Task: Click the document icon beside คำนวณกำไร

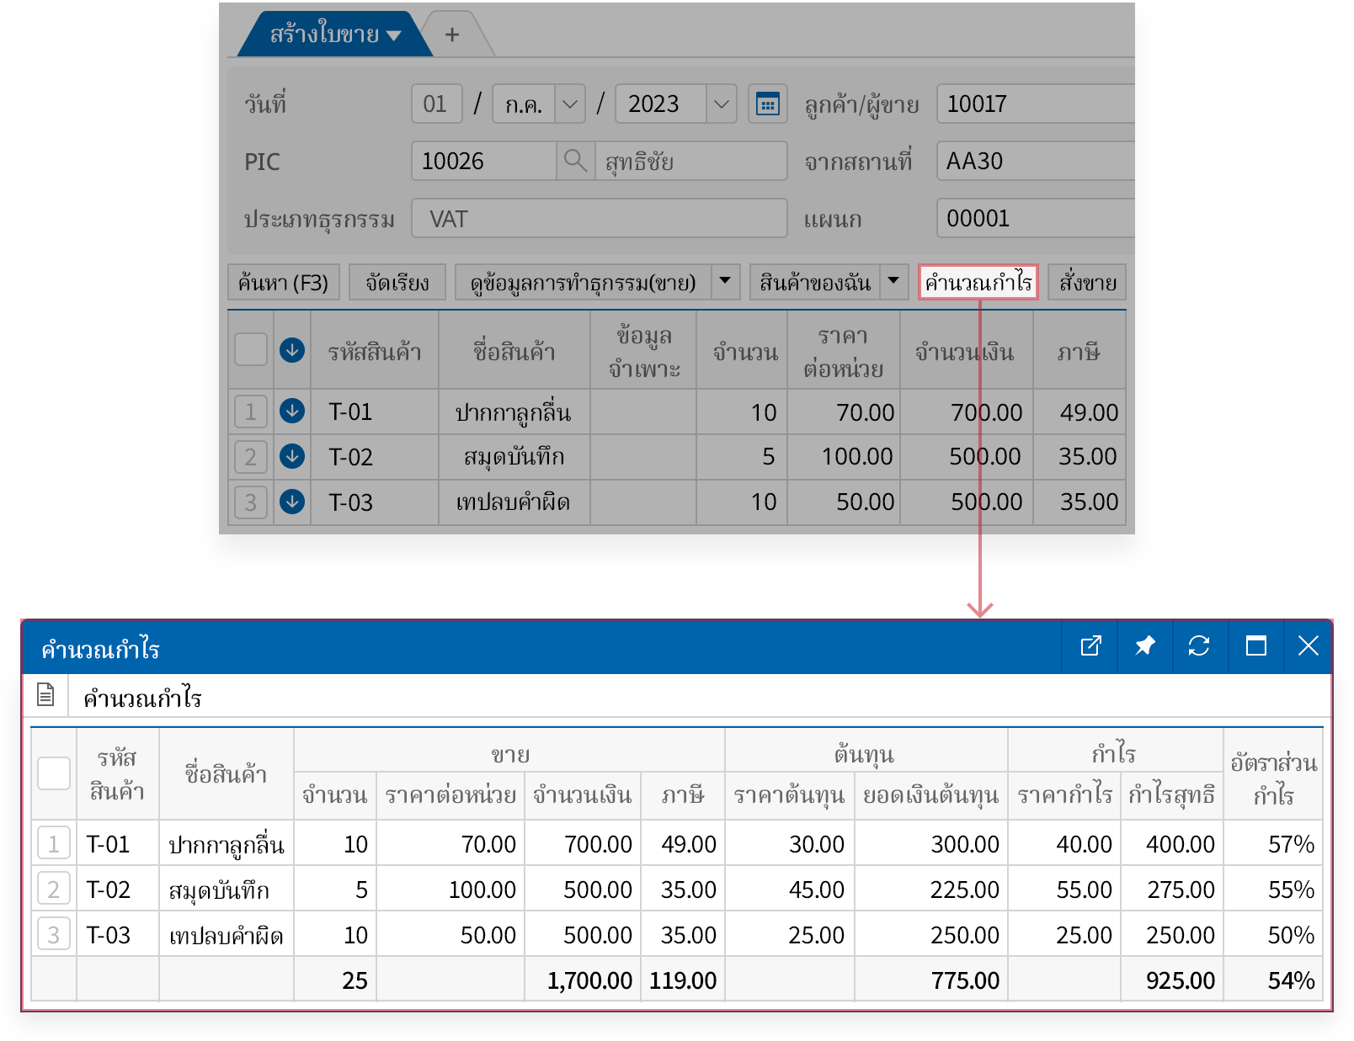Action: [x=45, y=695]
